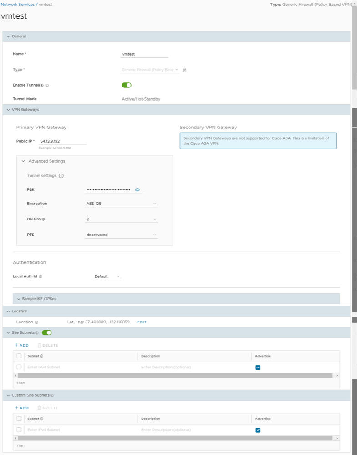Click EDIT next to Location coordinates
Screen dimensions: 357x455
pyautogui.click(x=142, y=322)
